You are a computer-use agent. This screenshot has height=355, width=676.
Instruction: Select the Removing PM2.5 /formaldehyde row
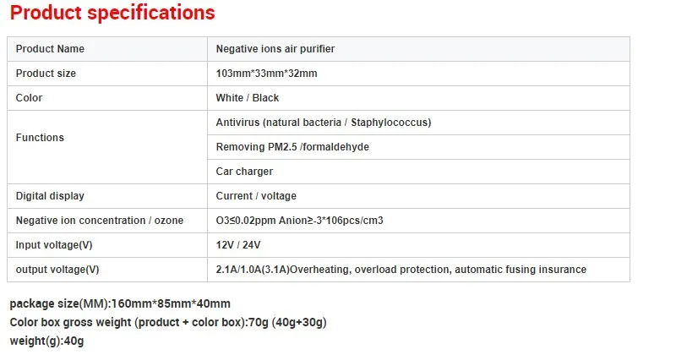point(418,147)
